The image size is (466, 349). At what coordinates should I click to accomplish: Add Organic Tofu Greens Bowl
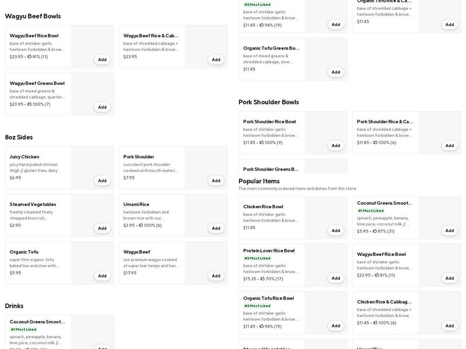click(336, 72)
